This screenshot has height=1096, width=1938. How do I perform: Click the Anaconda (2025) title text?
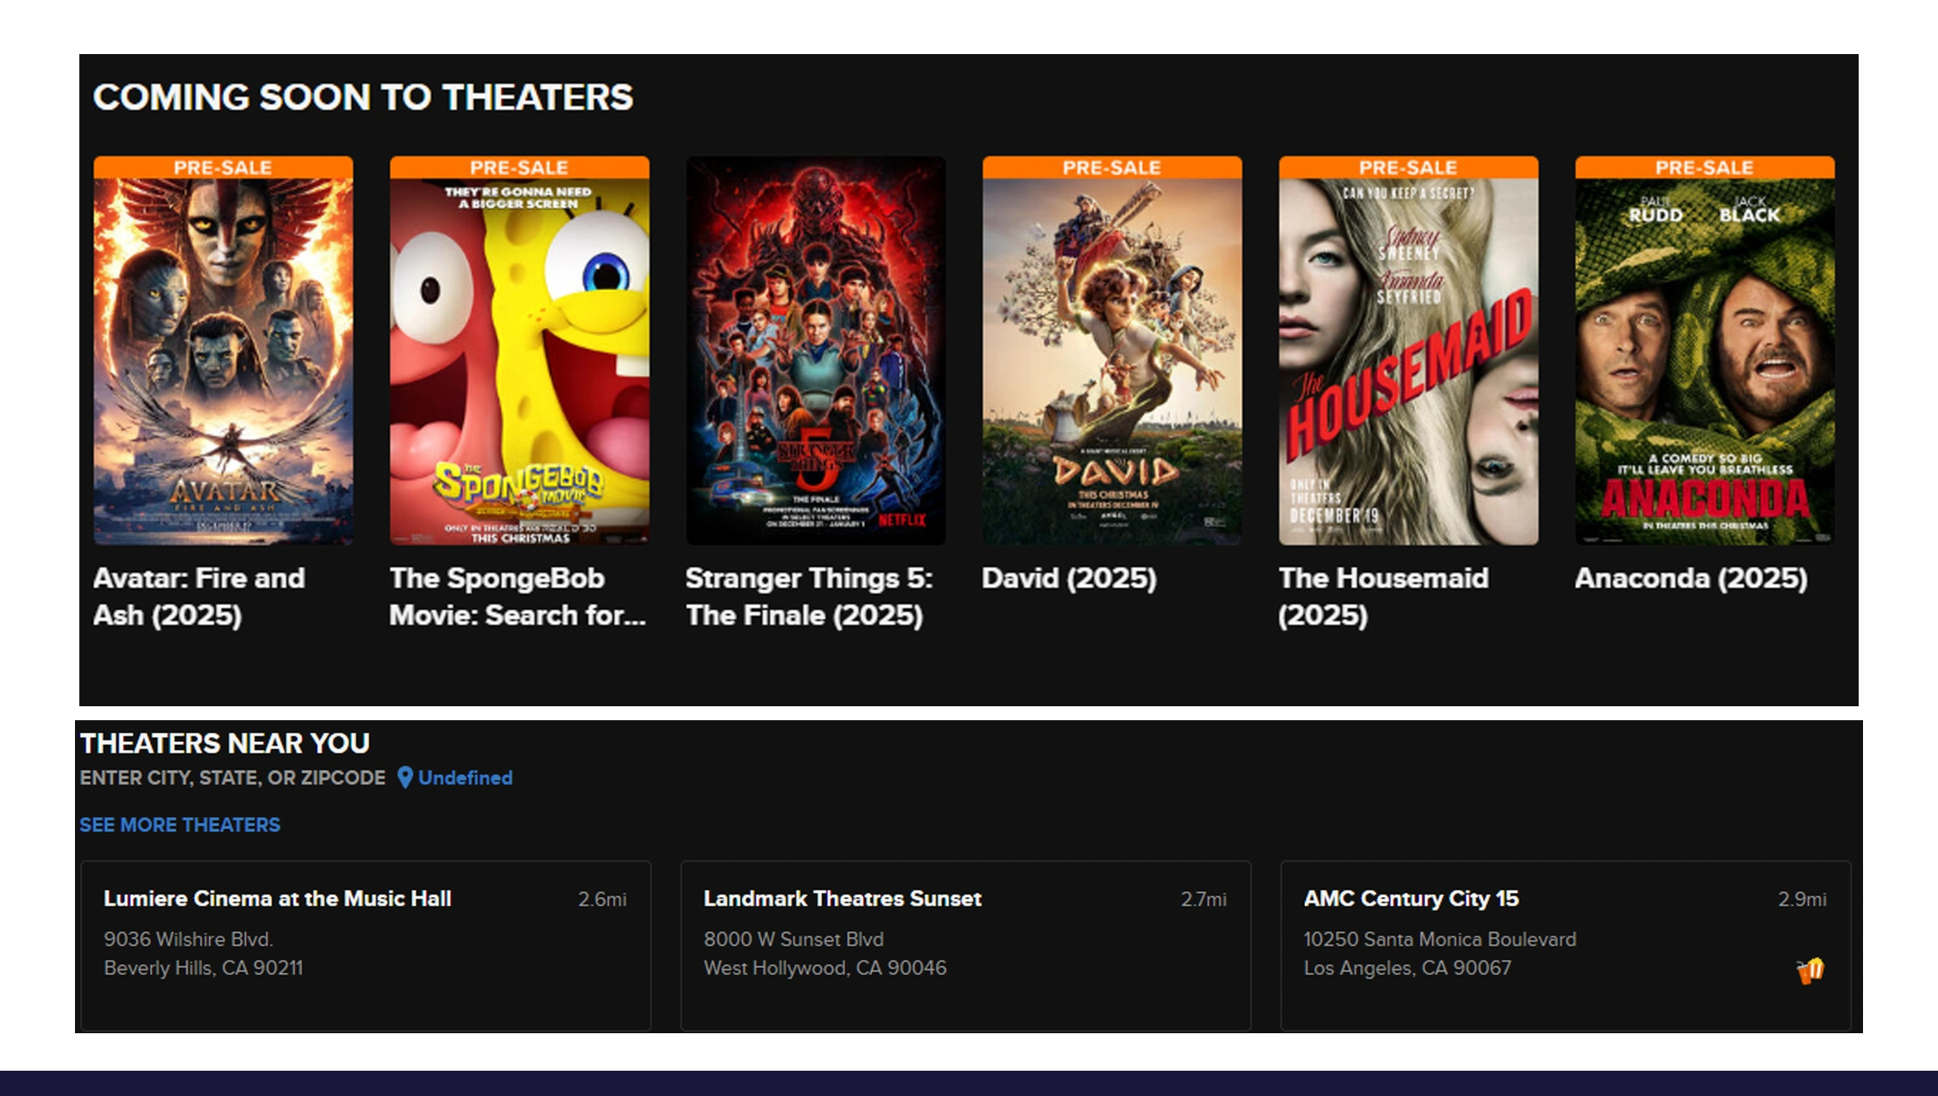(1690, 578)
